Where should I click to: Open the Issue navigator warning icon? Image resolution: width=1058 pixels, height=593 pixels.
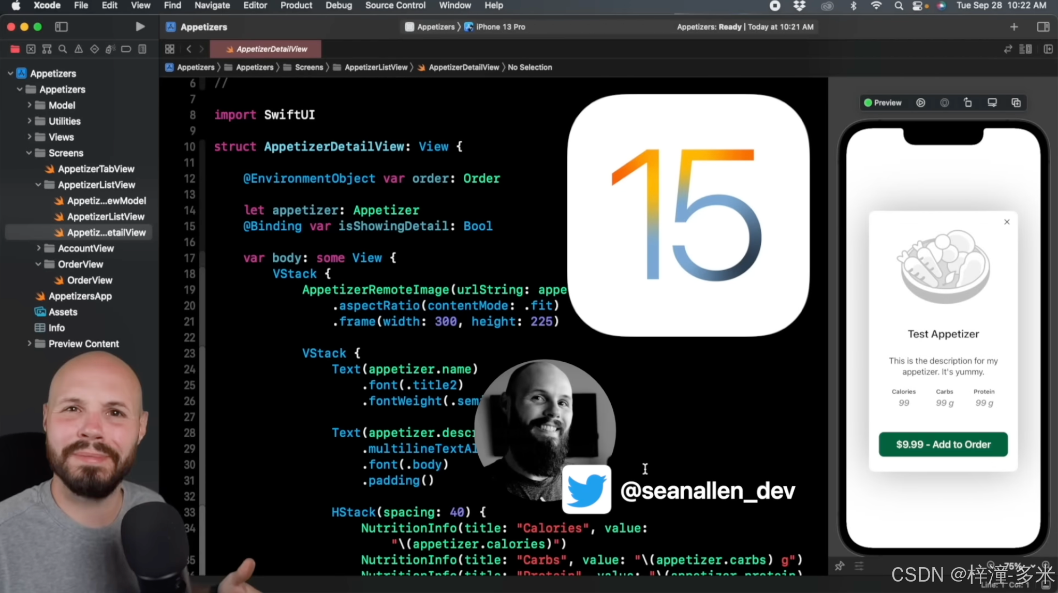[79, 49]
